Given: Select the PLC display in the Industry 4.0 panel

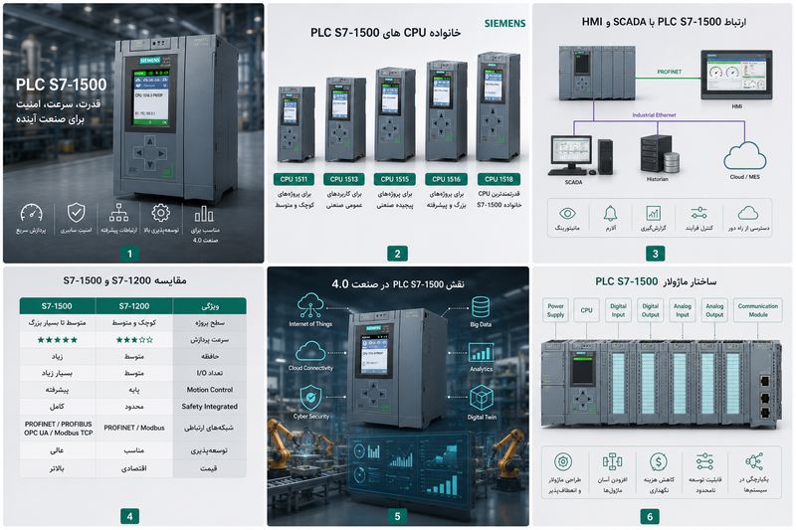Looking at the screenshot, I should pos(374,355).
